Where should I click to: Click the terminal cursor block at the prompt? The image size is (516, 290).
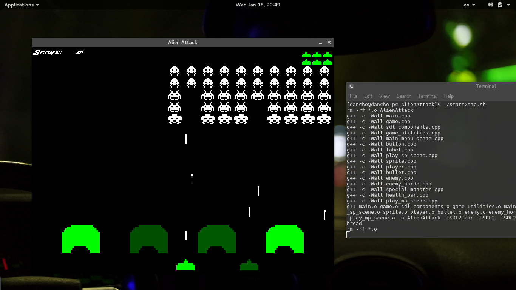[x=348, y=235]
